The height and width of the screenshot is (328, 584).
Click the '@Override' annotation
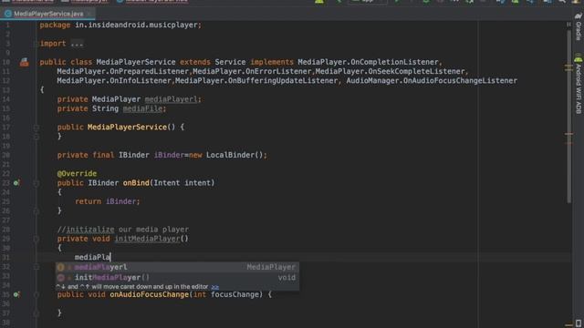[x=77, y=174]
